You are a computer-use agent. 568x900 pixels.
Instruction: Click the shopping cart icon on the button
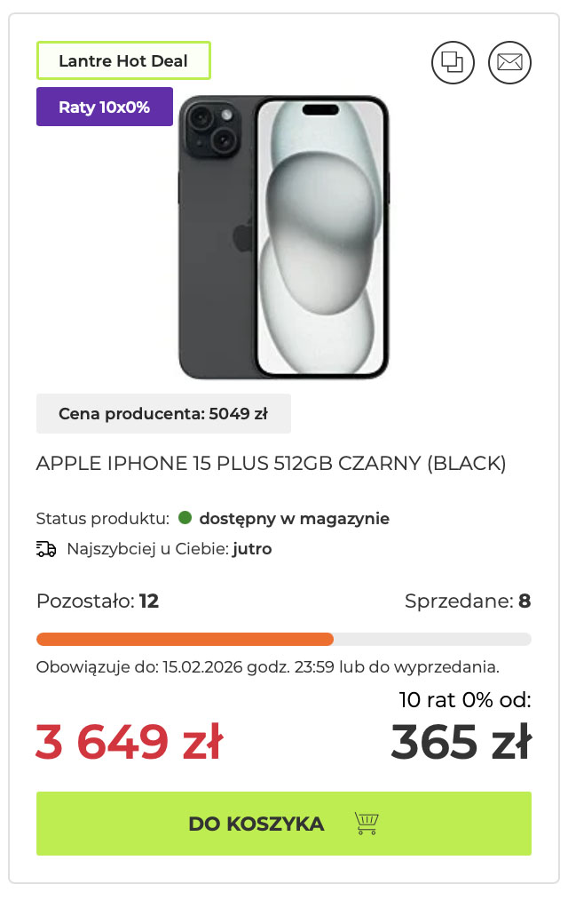367,824
